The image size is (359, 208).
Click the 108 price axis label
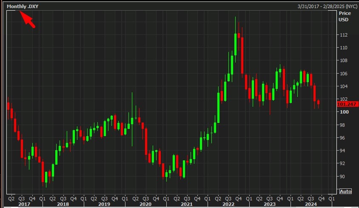coord(344,60)
